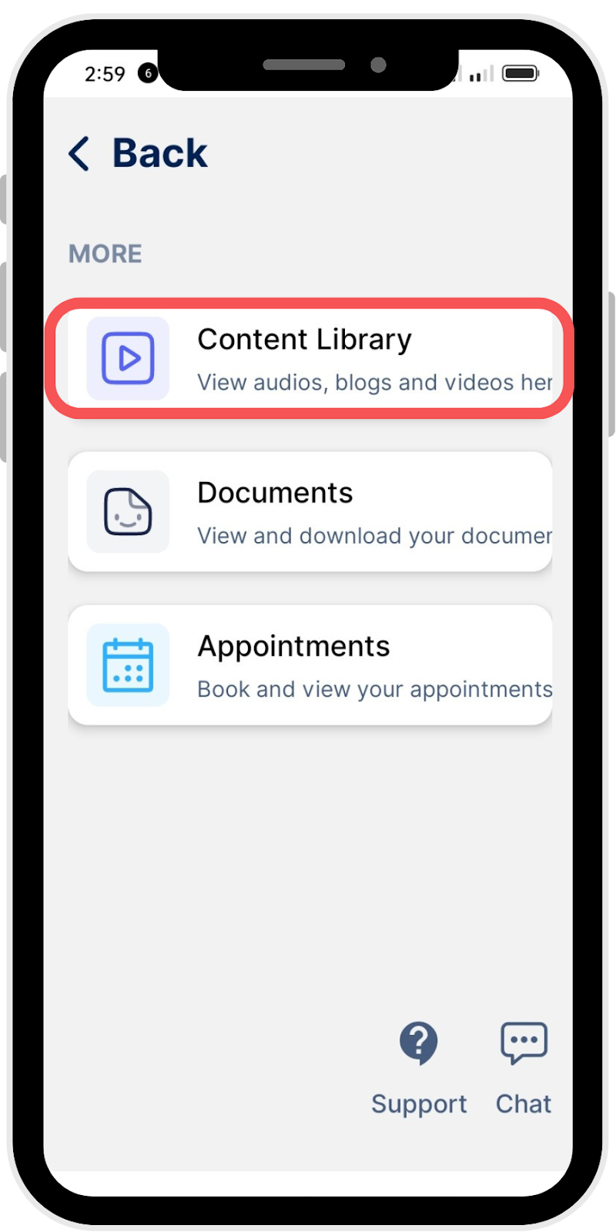
Task: Tap the Support question mark icon
Action: pyautogui.click(x=418, y=1043)
